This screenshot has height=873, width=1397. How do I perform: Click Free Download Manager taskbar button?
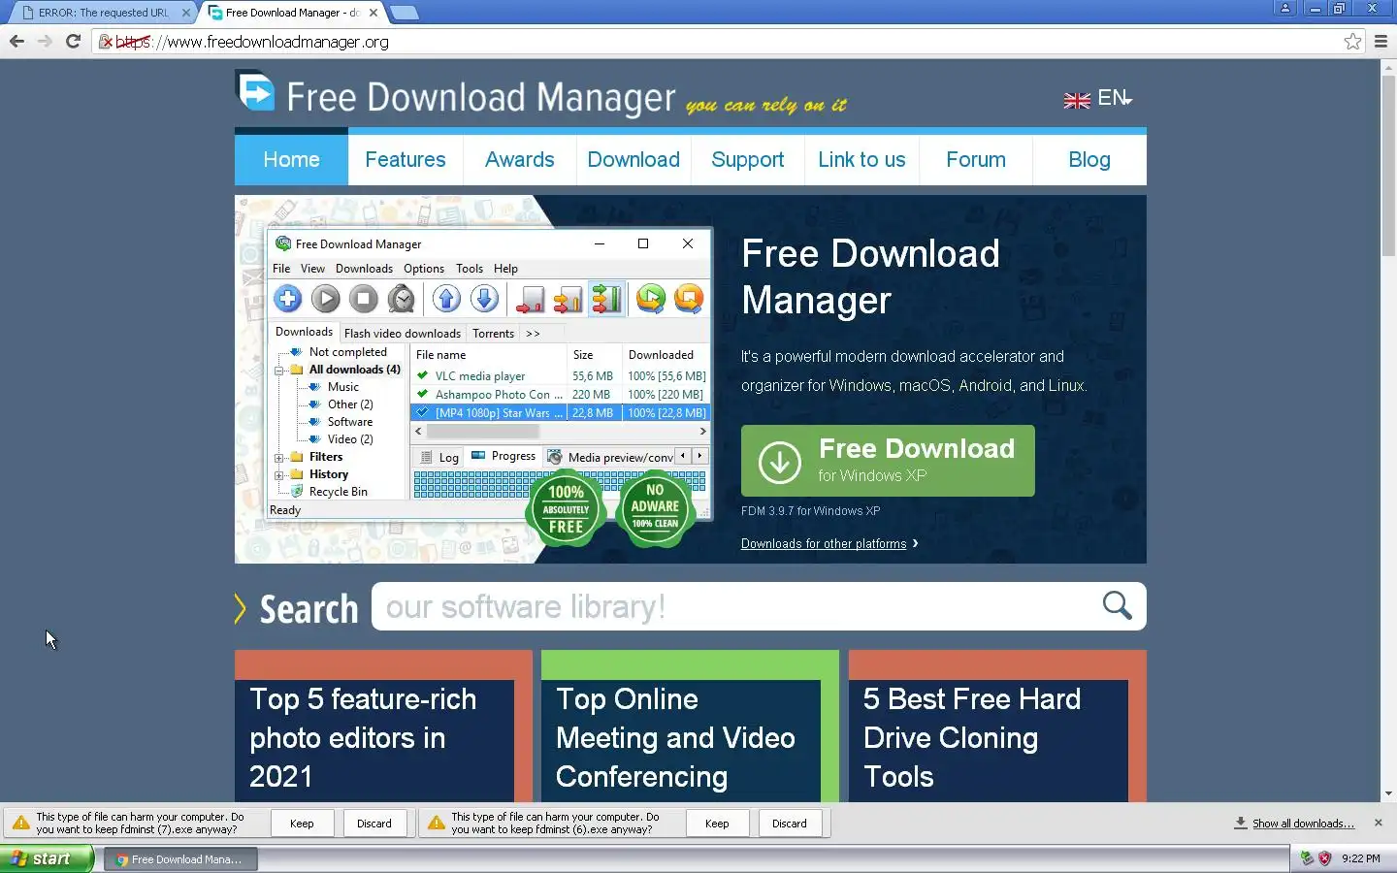pos(180,858)
